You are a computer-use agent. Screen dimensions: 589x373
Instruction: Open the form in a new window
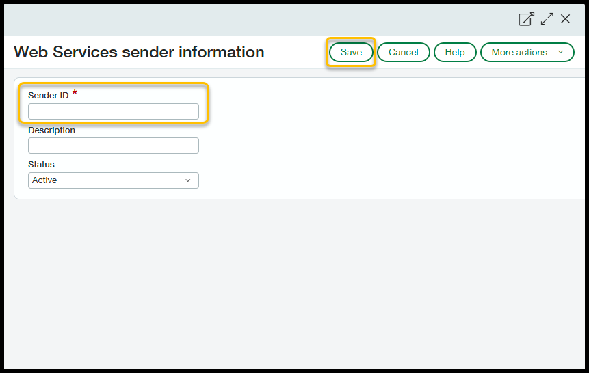tap(526, 19)
